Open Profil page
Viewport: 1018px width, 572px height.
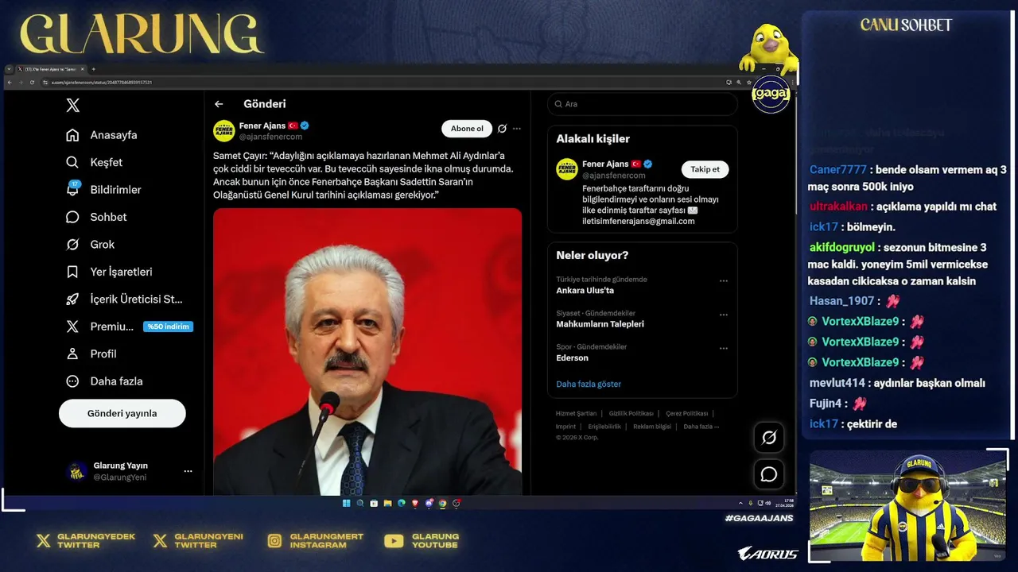pyautogui.click(x=91, y=354)
